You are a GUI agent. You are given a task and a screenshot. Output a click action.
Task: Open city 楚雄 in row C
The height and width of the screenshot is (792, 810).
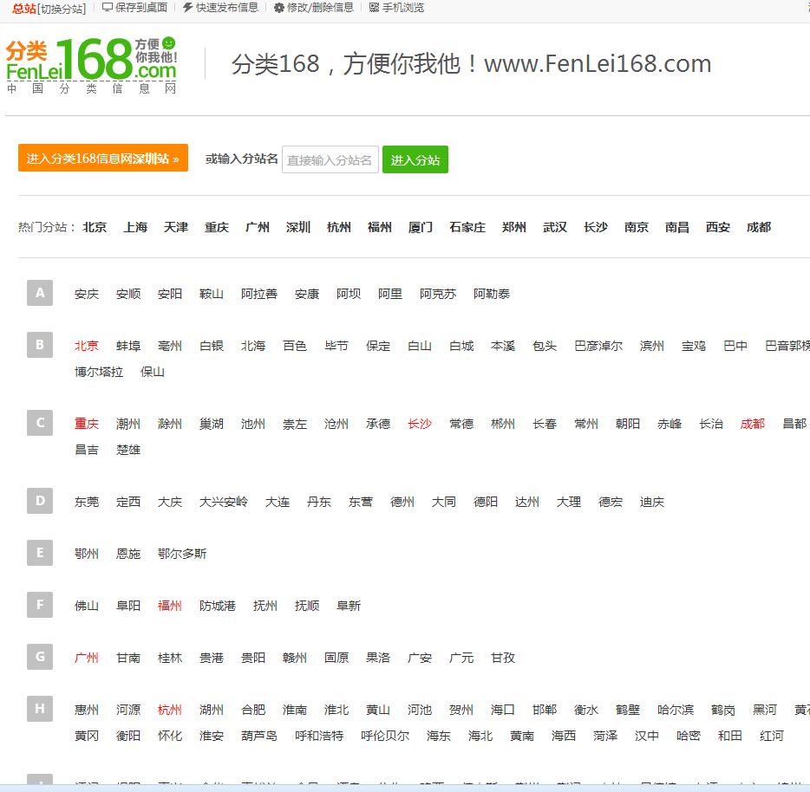pos(128,450)
